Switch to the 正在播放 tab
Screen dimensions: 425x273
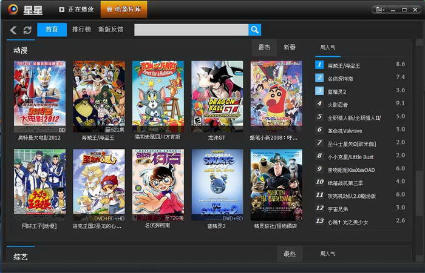(x=76, y=10)
